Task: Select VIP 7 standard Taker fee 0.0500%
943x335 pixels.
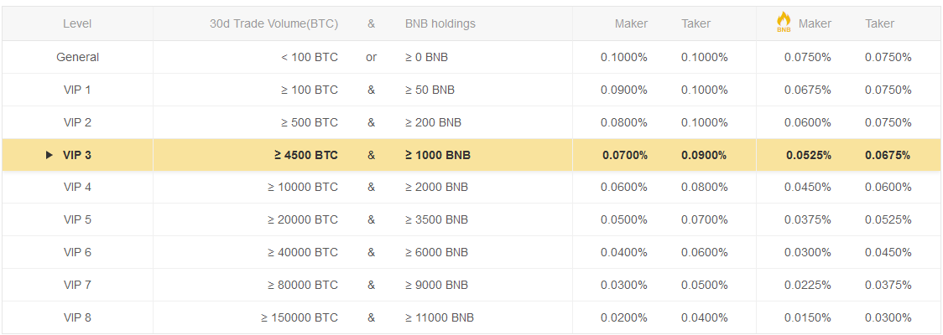Action: click(705, 285)
